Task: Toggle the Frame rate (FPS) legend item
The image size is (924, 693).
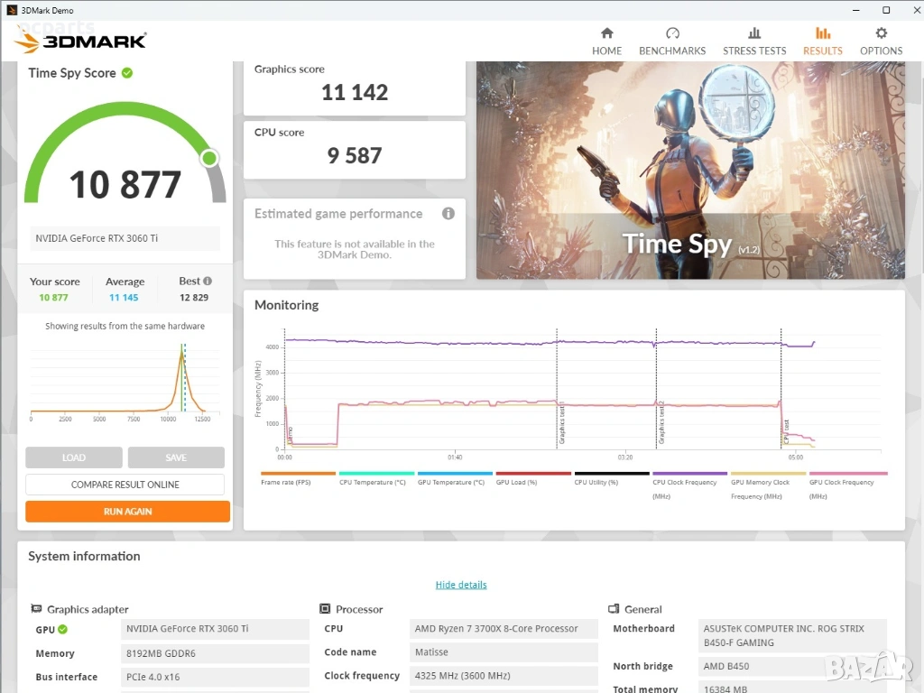Action: pyautogui.click(x=285, y=482)
